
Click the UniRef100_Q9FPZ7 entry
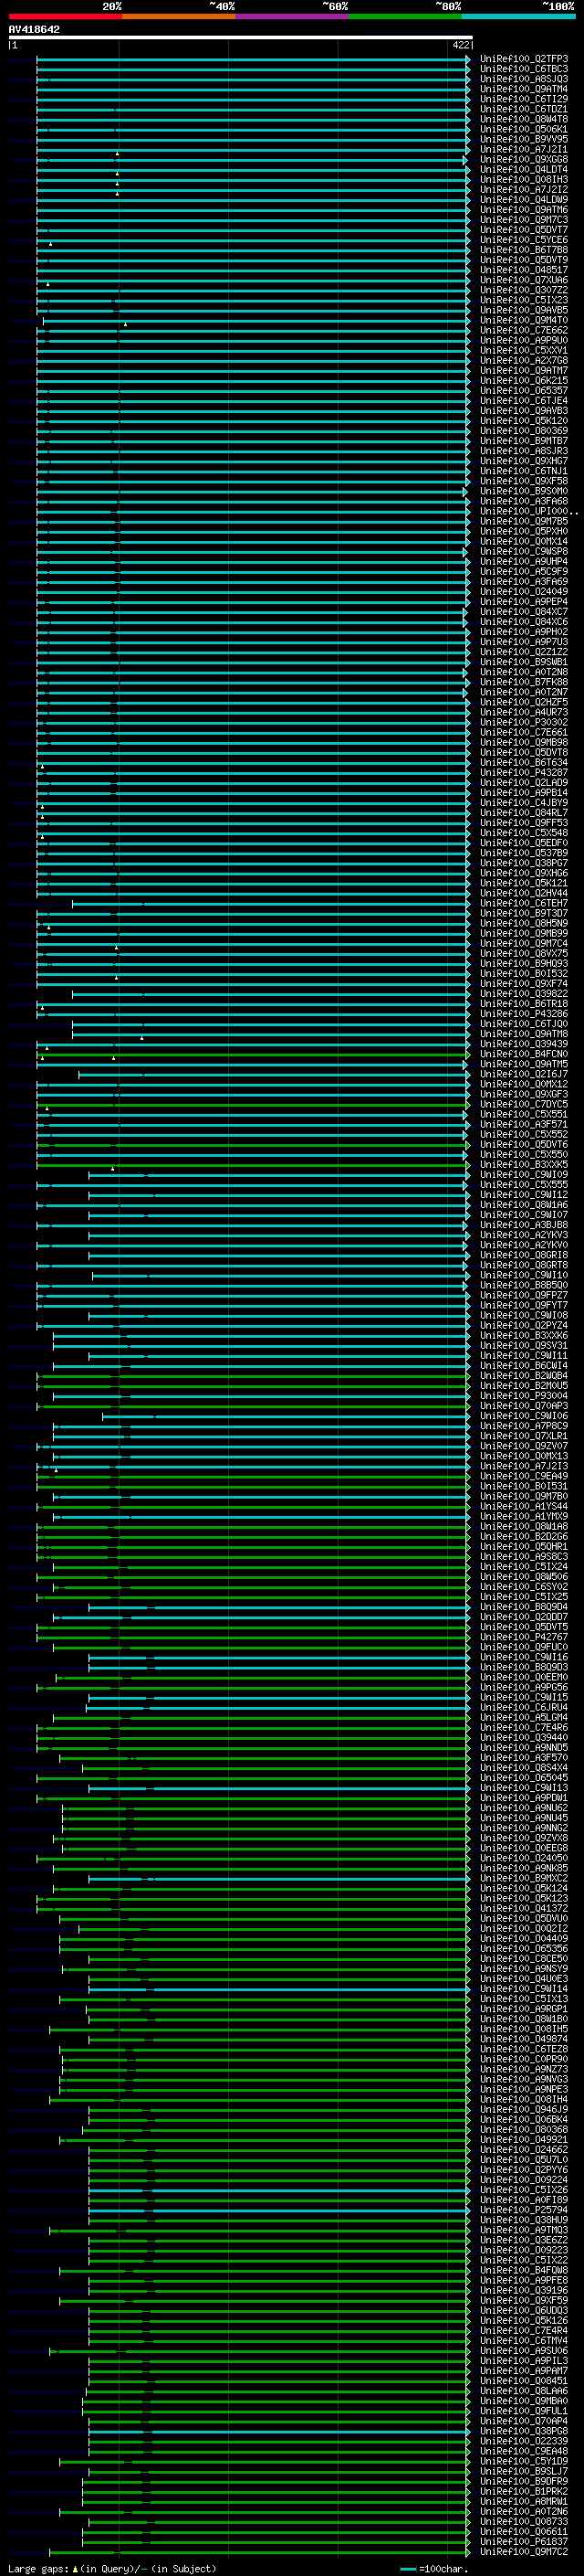pyautogui.click(x=524, y=1295)
